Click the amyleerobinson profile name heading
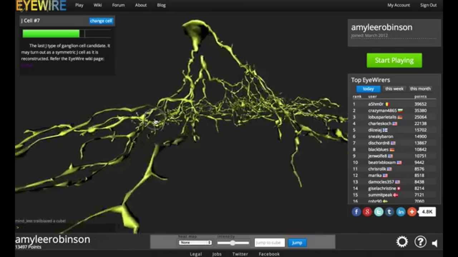This screenshot has width=458, height=257. pos(382,27)
